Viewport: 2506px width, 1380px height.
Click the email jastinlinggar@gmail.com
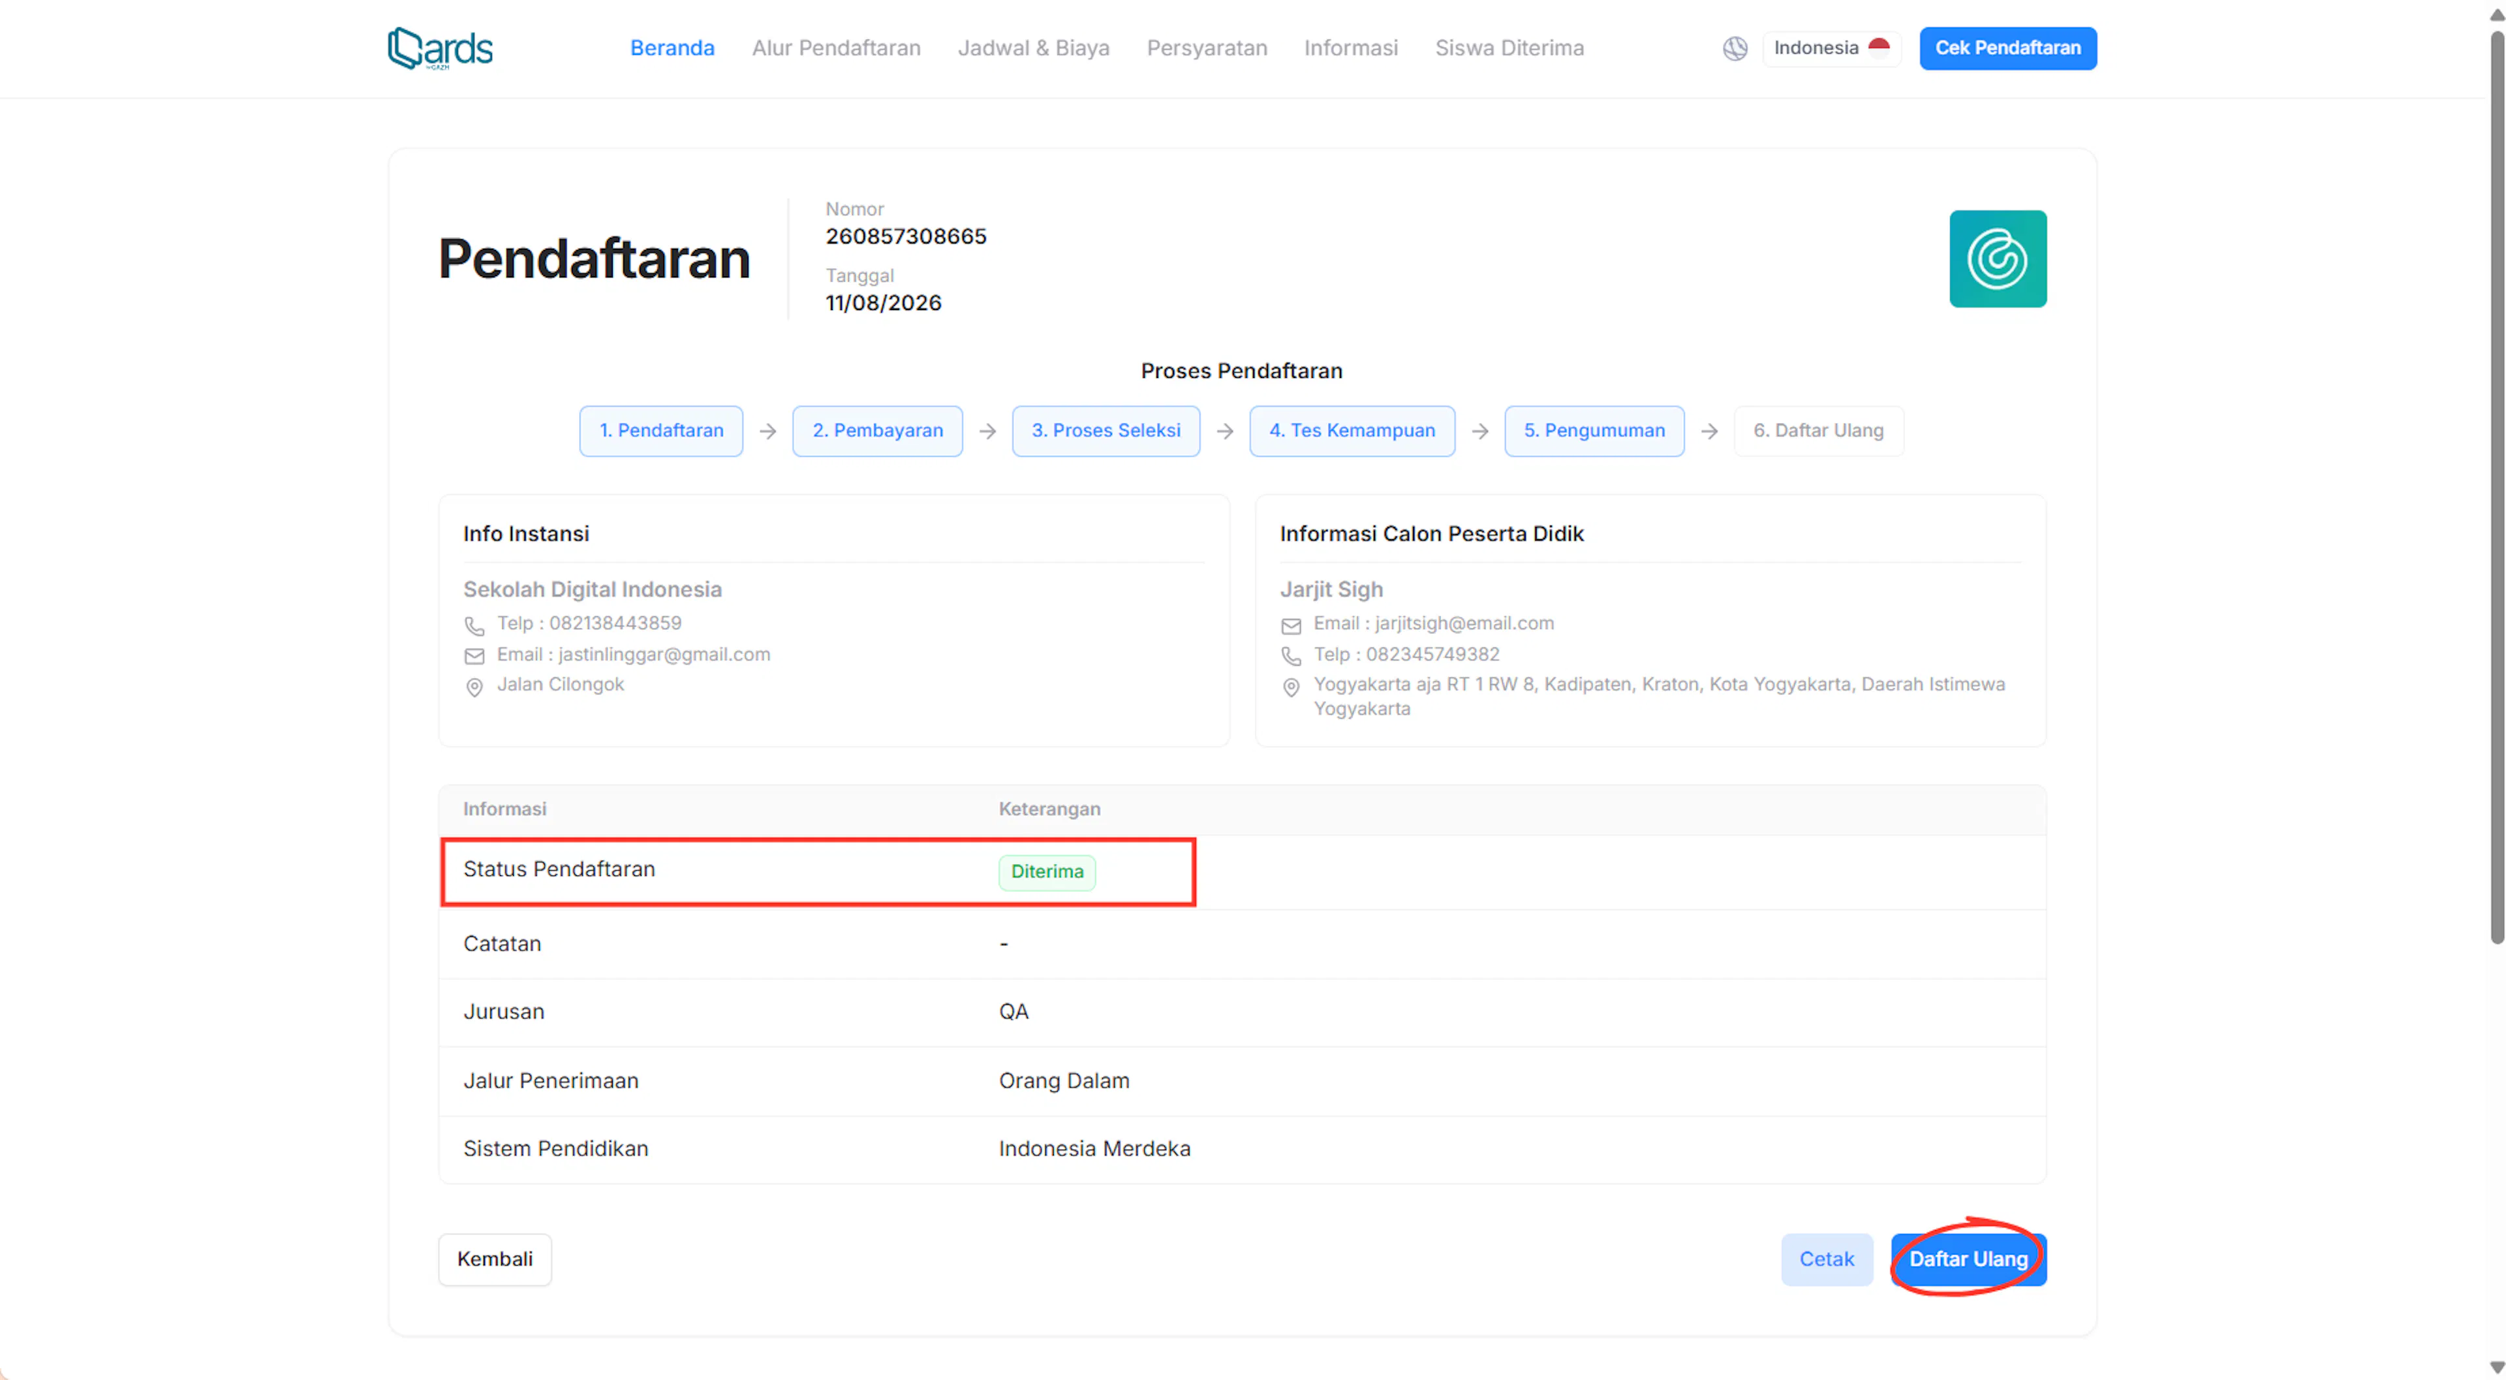pos(664,655)
